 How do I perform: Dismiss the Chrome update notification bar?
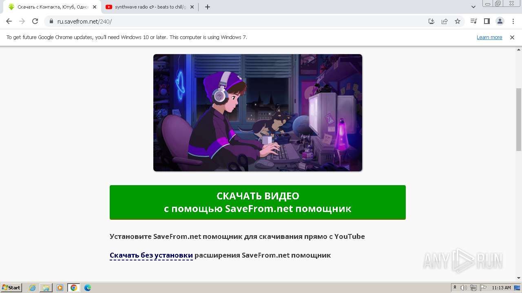click(x=512, y=37)
